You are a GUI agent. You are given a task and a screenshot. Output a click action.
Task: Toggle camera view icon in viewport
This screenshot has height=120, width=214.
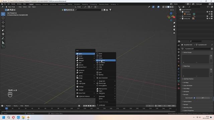(174, 30)
